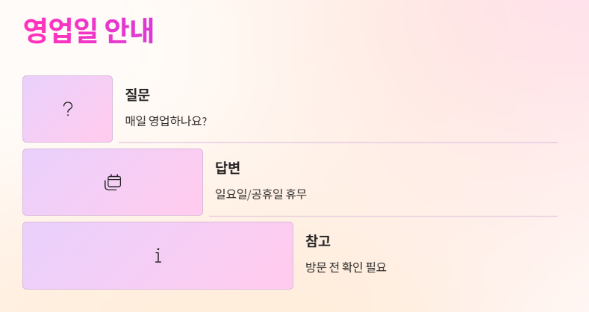The width and height of the screenshot is (589, 312).
Task: Click the 질문 heading
Action: [x=137, y=95]
